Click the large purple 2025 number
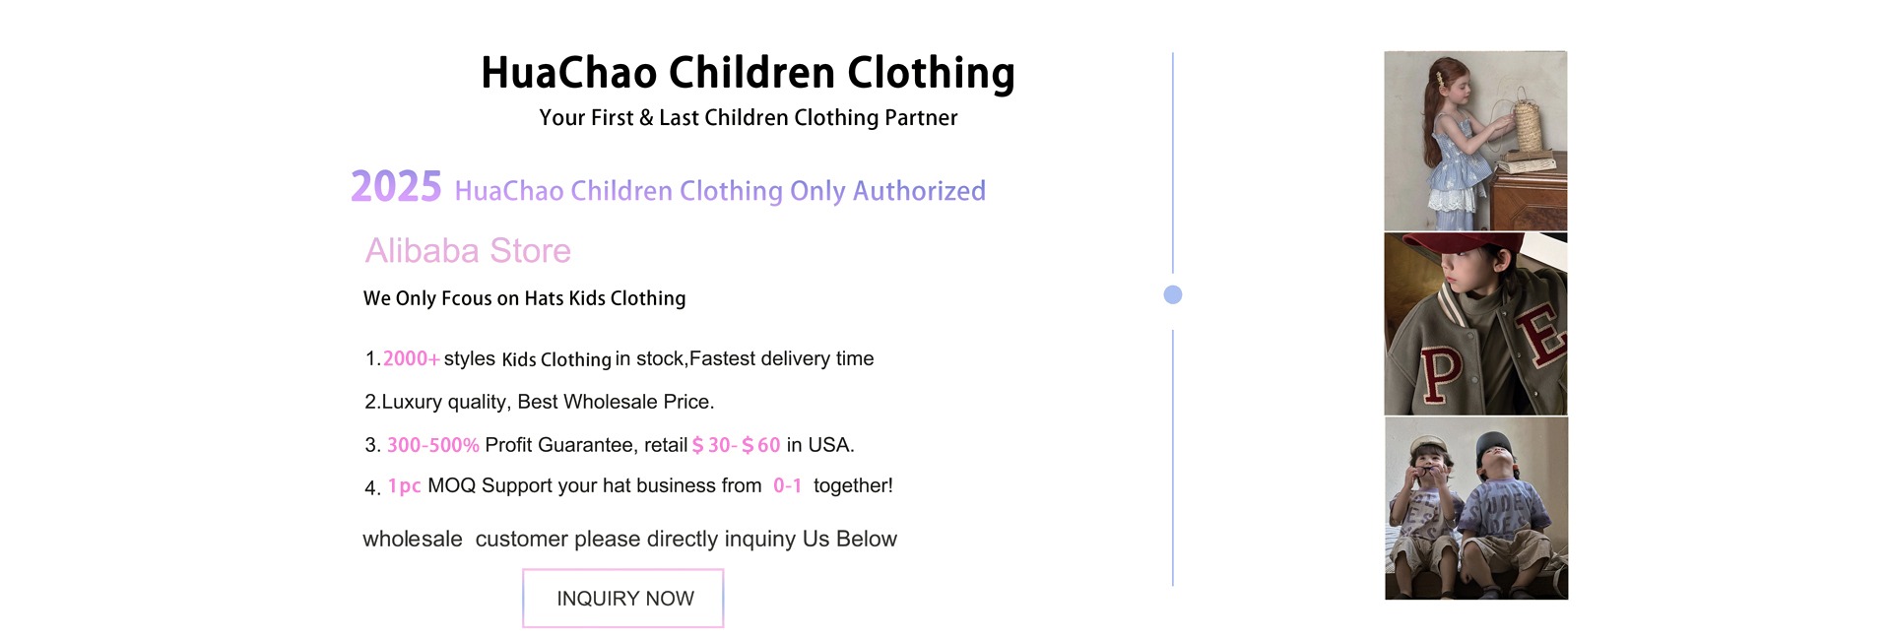 [x=396, y=186]
